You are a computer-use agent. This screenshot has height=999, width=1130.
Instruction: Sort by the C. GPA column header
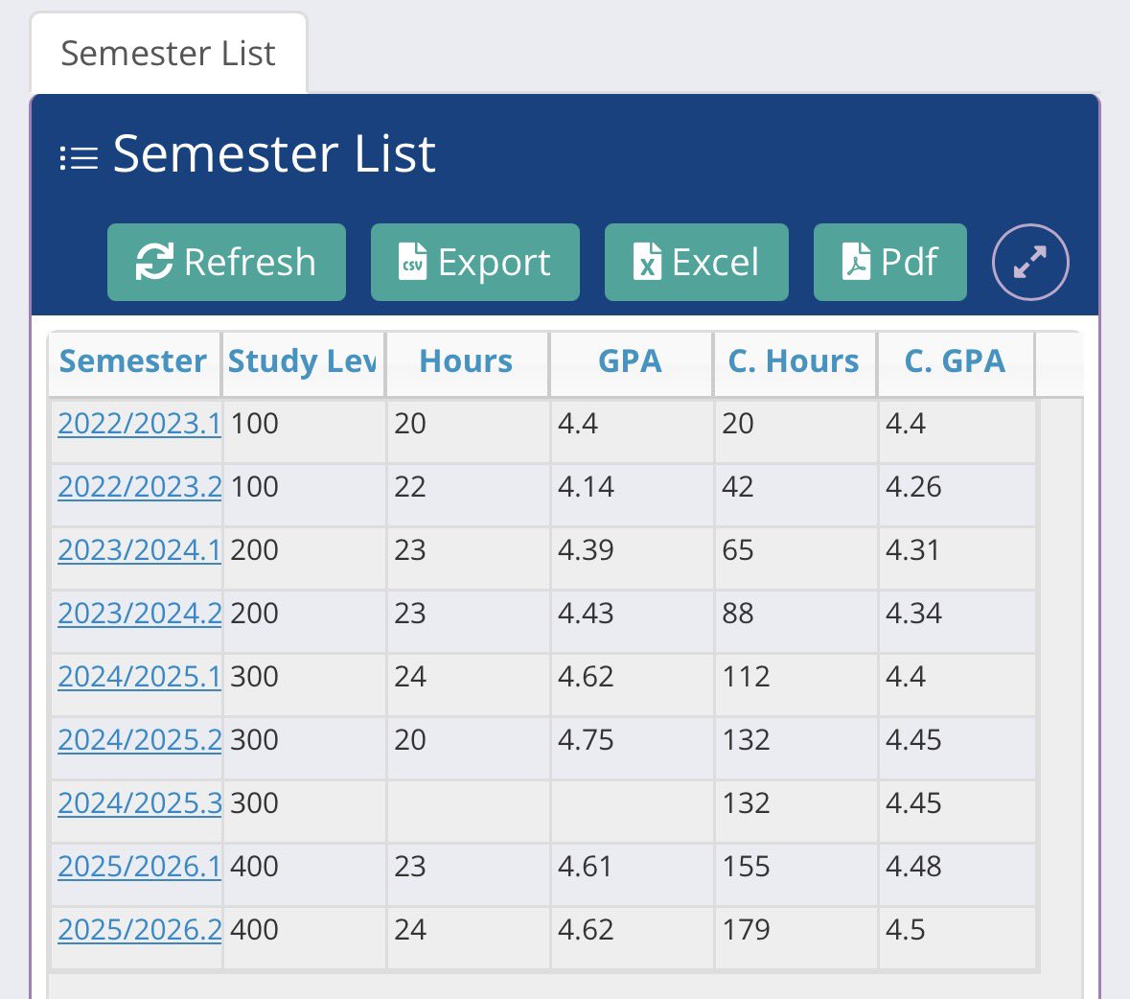956,363
